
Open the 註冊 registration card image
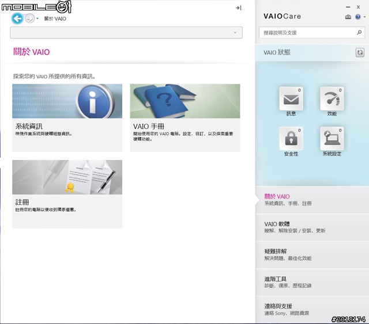[67, 177]
